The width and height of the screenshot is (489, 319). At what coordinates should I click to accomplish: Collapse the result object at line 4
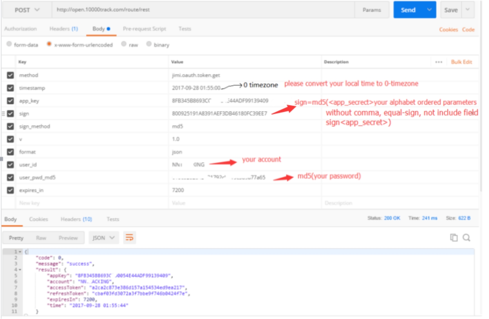pos(20,270)
